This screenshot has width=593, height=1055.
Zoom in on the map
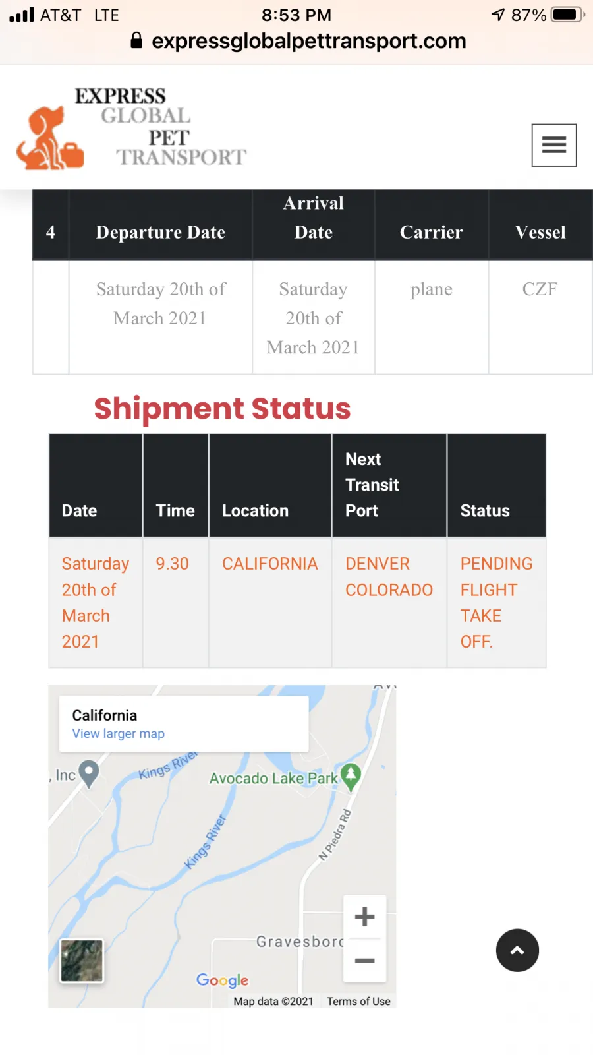point(364,917)
